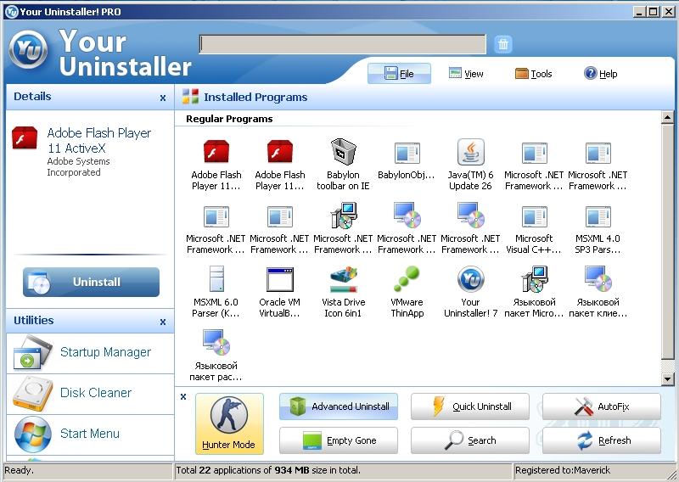Activate Hunter Mode
This screenshot has height=482, width=679.
(229, 423)
